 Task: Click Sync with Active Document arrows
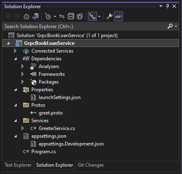(x=62, y=16)
